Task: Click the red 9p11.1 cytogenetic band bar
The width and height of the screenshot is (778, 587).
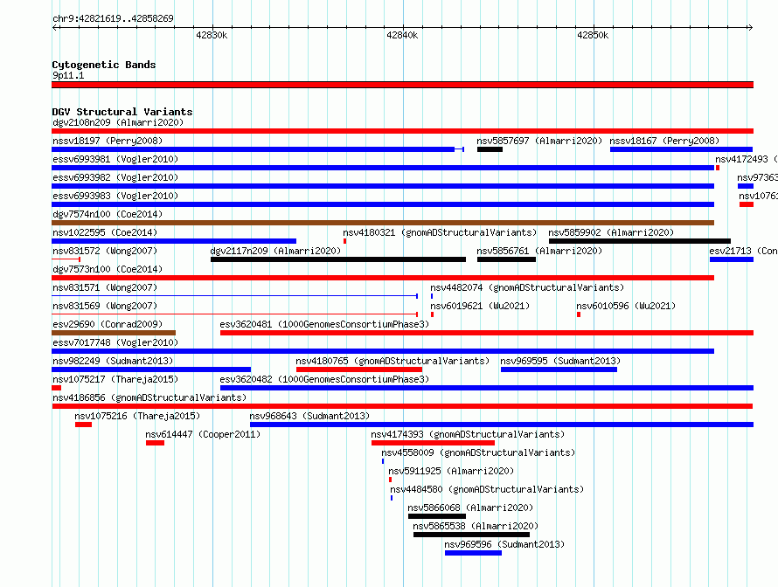Action: click(x=402, y=85)
